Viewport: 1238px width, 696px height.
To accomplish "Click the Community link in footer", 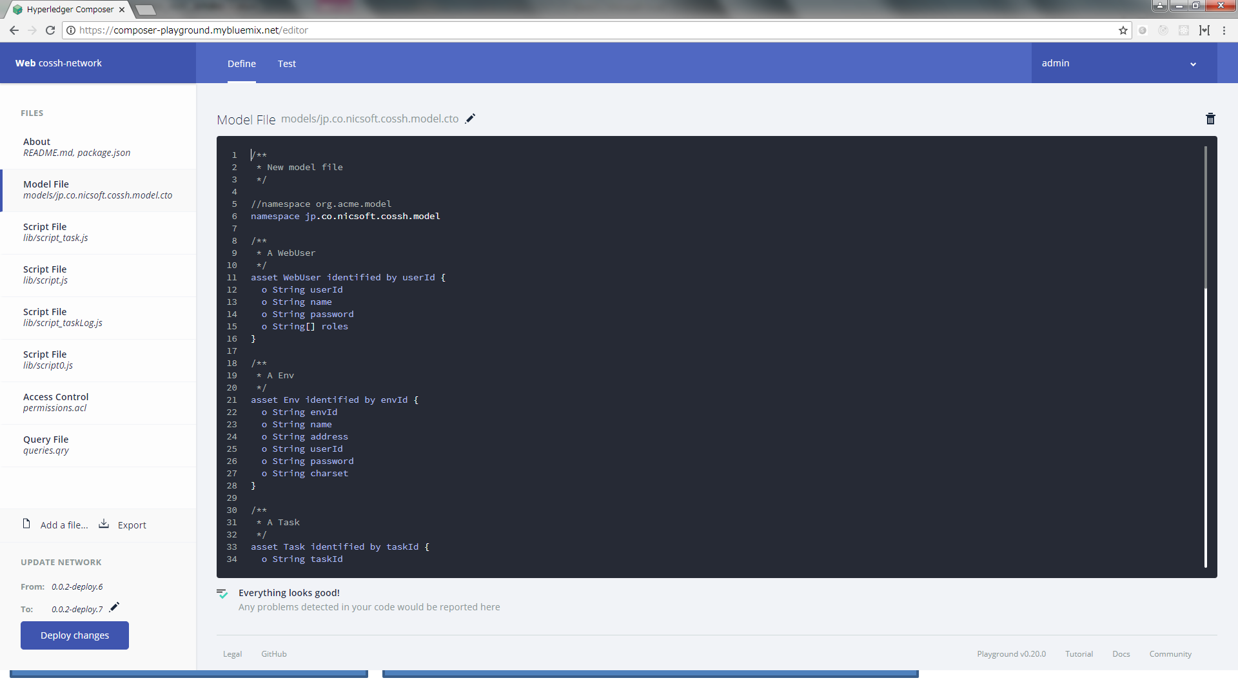I will click(x=1171, y=653).
